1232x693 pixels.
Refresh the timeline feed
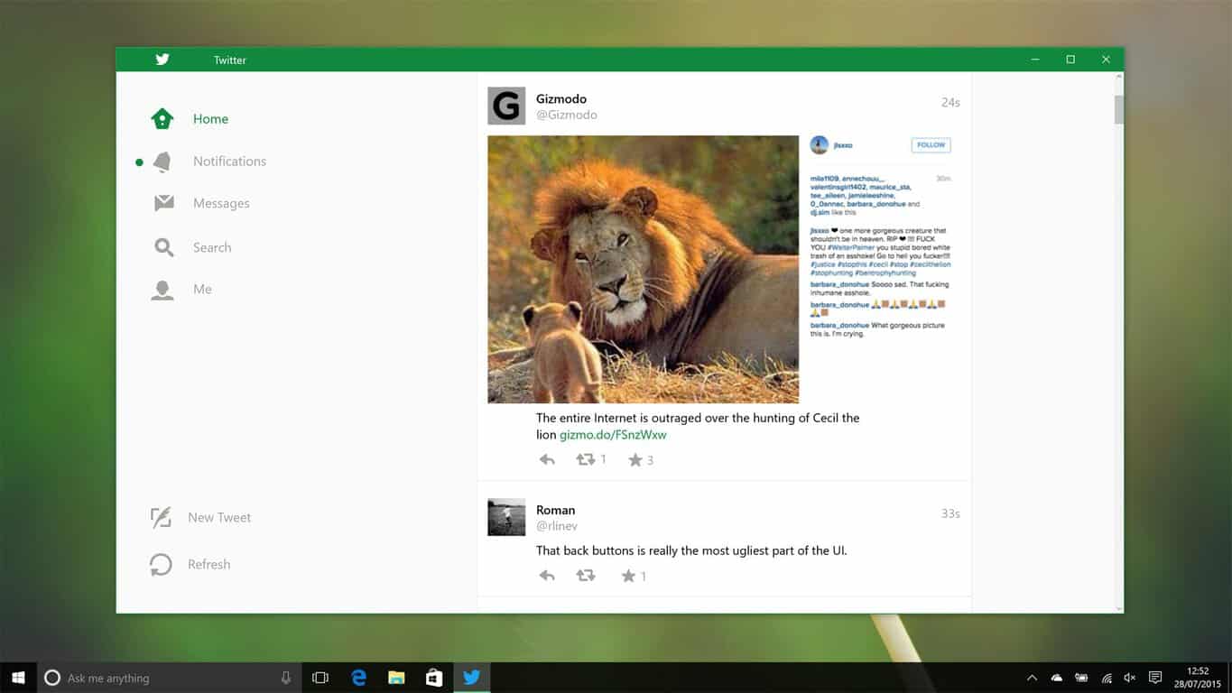(190, 565)
